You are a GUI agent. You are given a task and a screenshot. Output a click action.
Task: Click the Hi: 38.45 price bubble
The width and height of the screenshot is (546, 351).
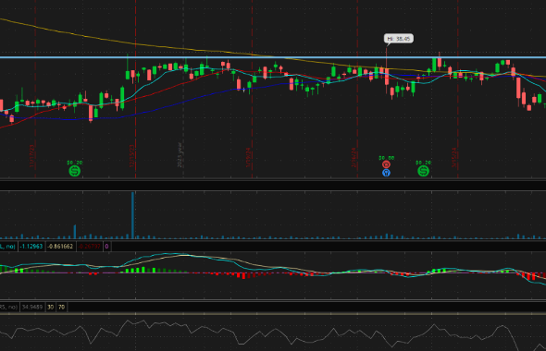click(399, 39)
